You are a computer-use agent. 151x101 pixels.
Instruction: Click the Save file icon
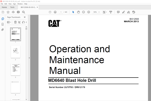coord(3,12)
